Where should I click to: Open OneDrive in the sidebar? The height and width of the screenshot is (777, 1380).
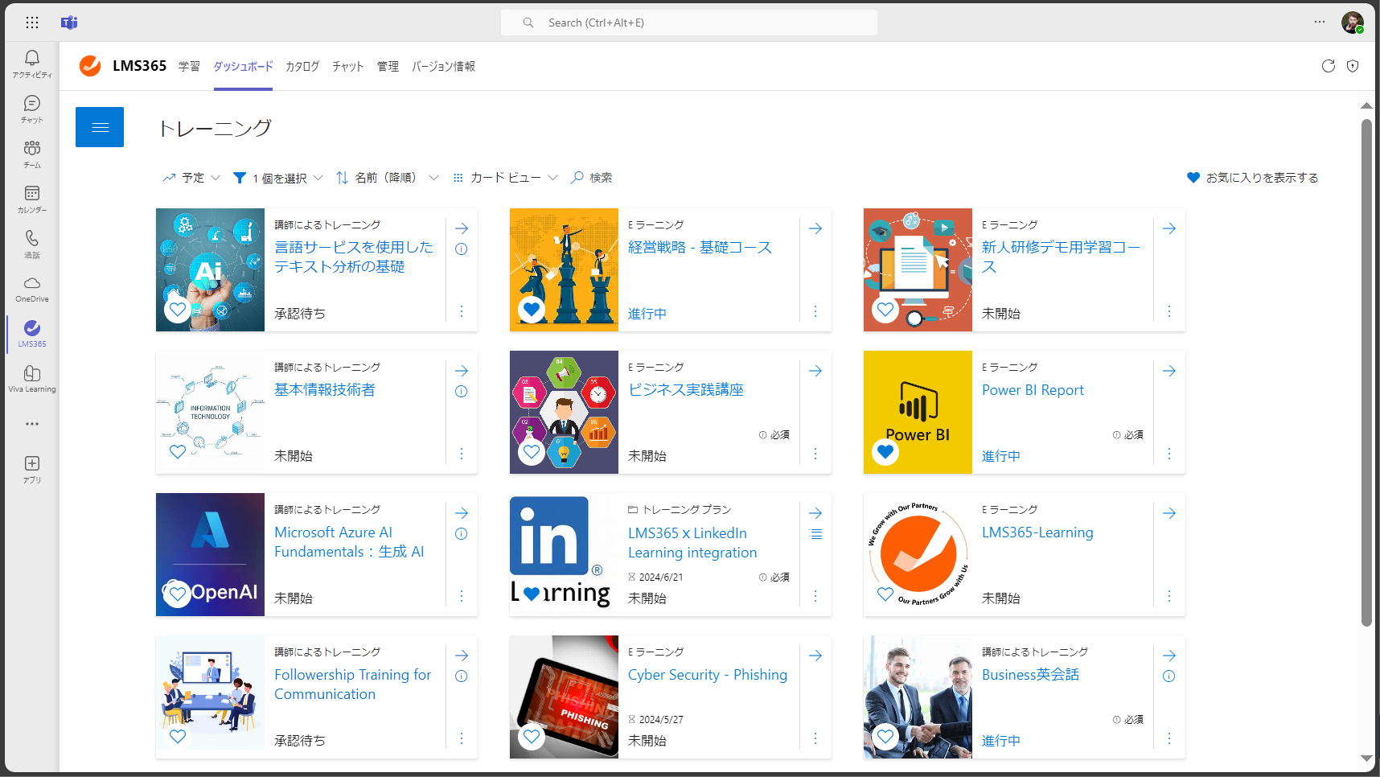point(32,289)
